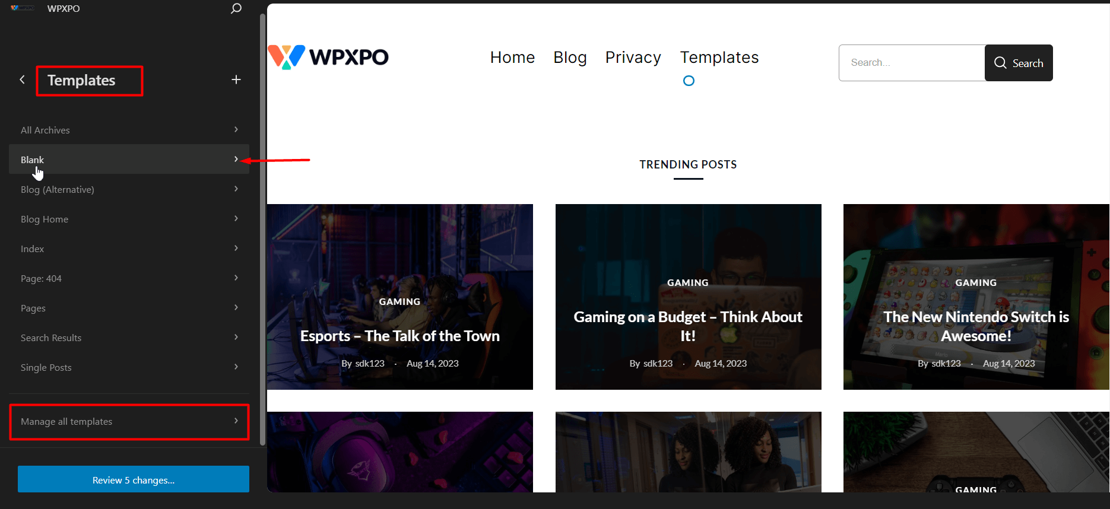Select the Blog Home template
The height and width of the screenshot is (509, 1110).
pos(129,219)
